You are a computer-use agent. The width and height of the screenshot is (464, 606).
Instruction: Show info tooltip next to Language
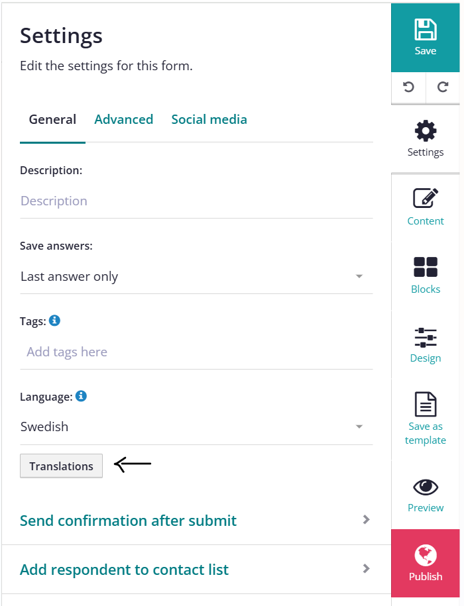(x=81, y=396)
